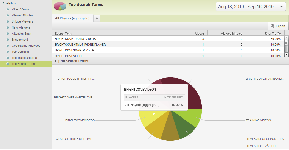The height and width of the screenshot is (150, 289).
Task: Click the BRIGHTCOVETRANINGVID... chart label
Action: [265, 79]
